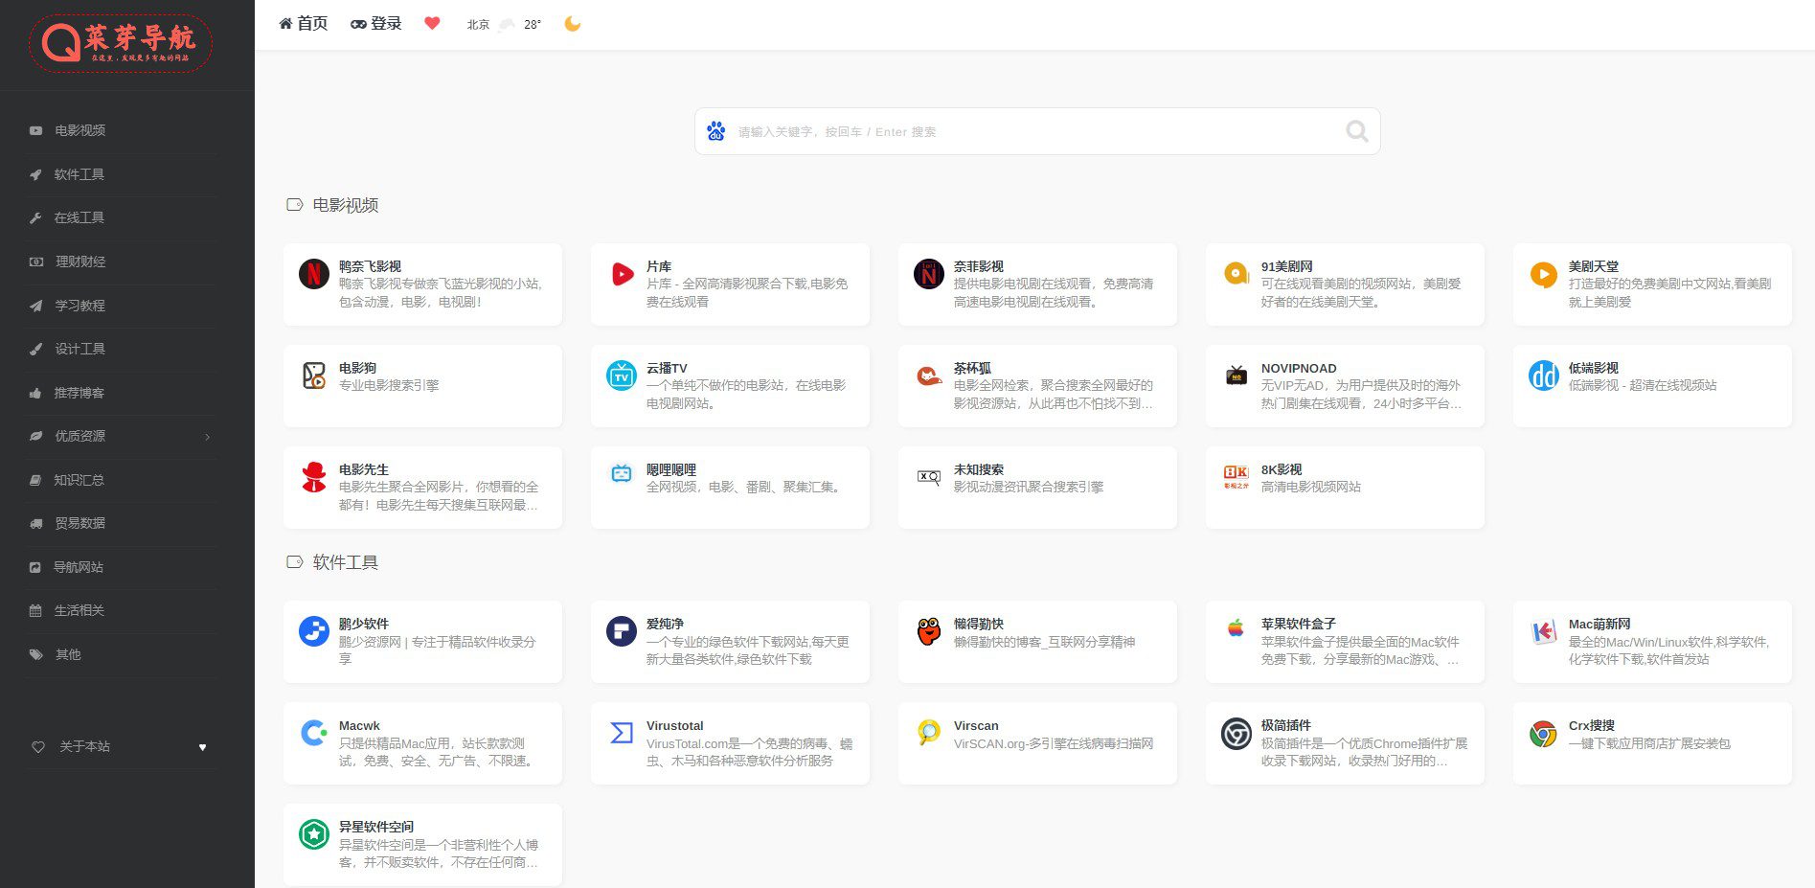Click the magnifier search button
The image size is (1815, 888).
[1356, 131]
